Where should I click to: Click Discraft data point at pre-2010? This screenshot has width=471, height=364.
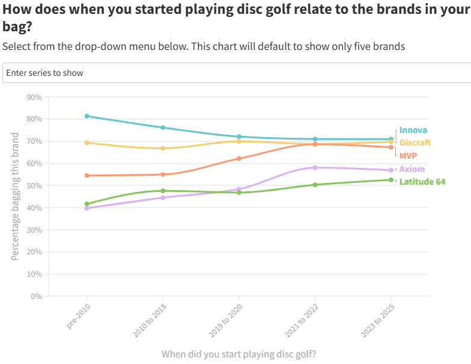(x=87, y=143)
